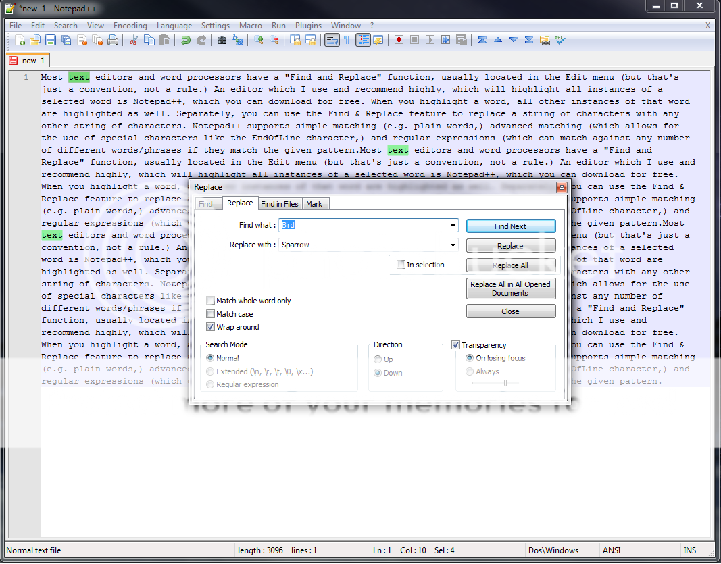This screenshot has width=721, height=564.
Task: Click the Paste clipboard icon
Action: (165, 41)
